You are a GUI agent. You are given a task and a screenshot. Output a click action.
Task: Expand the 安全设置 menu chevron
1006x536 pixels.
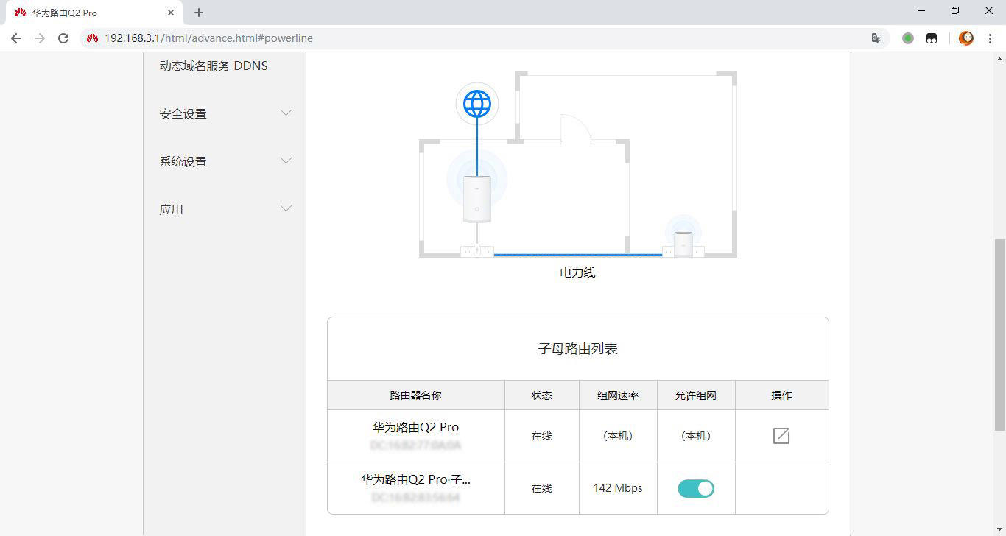click(x=286, y=113)
